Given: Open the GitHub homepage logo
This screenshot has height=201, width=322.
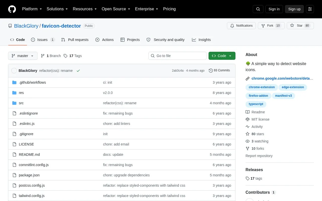Looking at the screenshot, I should (12, 9).
